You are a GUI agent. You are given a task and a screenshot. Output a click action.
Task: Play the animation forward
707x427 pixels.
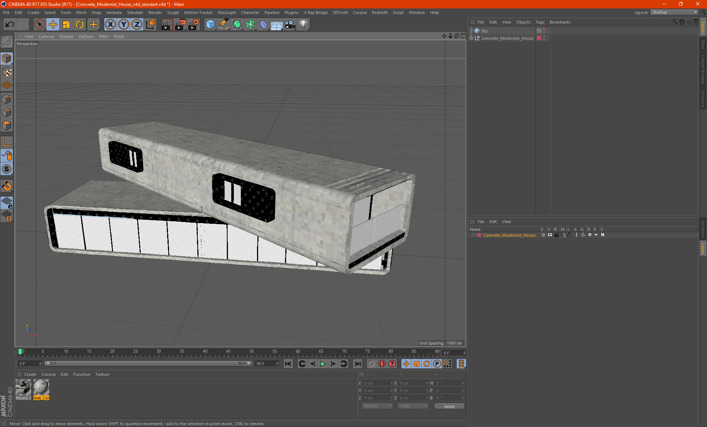pyautogui.click(x=323, y=364)
